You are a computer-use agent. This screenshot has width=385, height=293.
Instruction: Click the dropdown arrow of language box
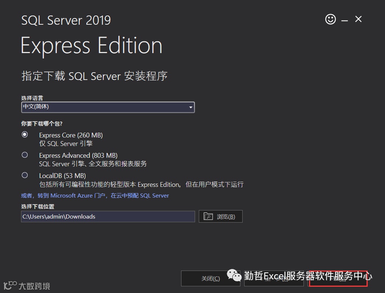pyautogui.click(x=191, y=107)
